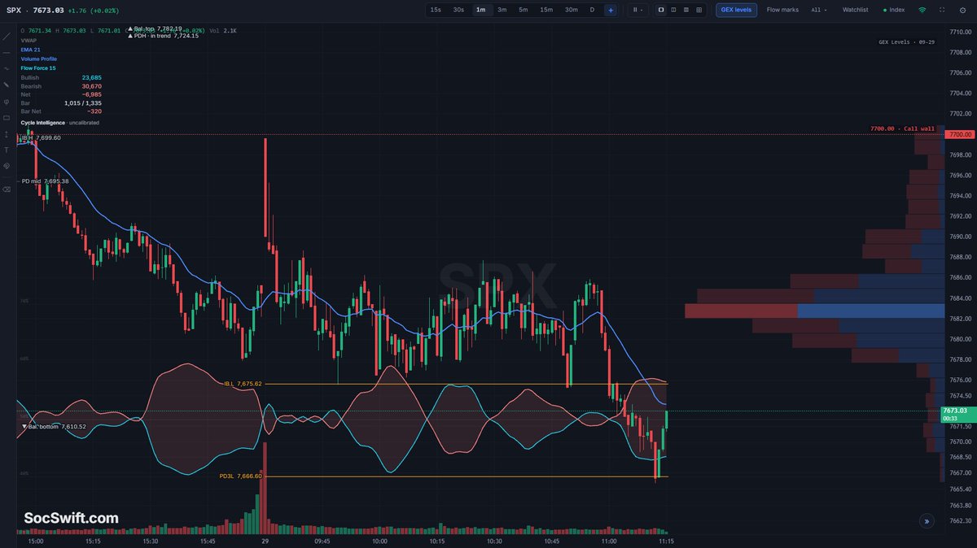Select the text annotation tool
Screen dimensions: 977x548
(x=7, y=150)
